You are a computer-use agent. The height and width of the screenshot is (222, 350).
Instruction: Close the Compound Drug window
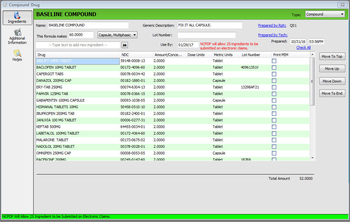coord(342,5)
